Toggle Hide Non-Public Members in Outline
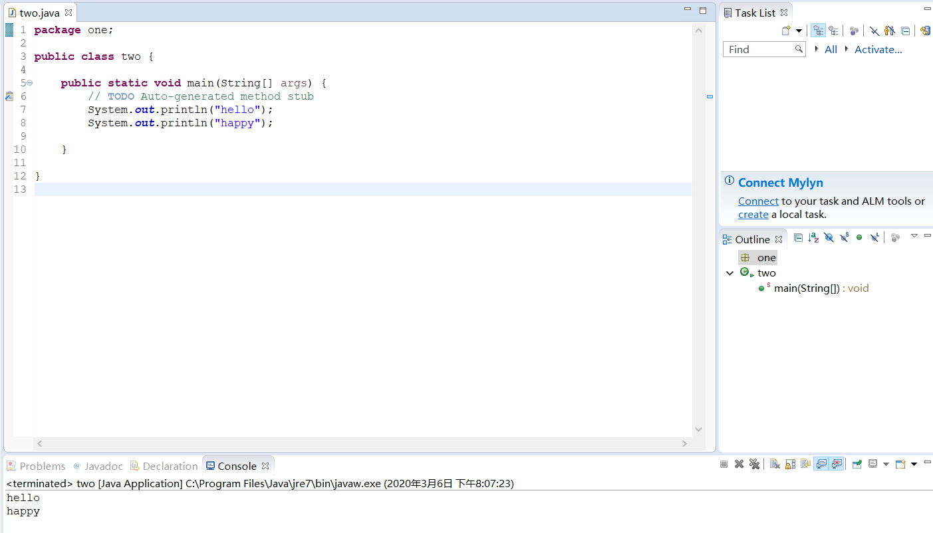Image resolution: width=933 pixels, height=533 pixels. point(859,237)
